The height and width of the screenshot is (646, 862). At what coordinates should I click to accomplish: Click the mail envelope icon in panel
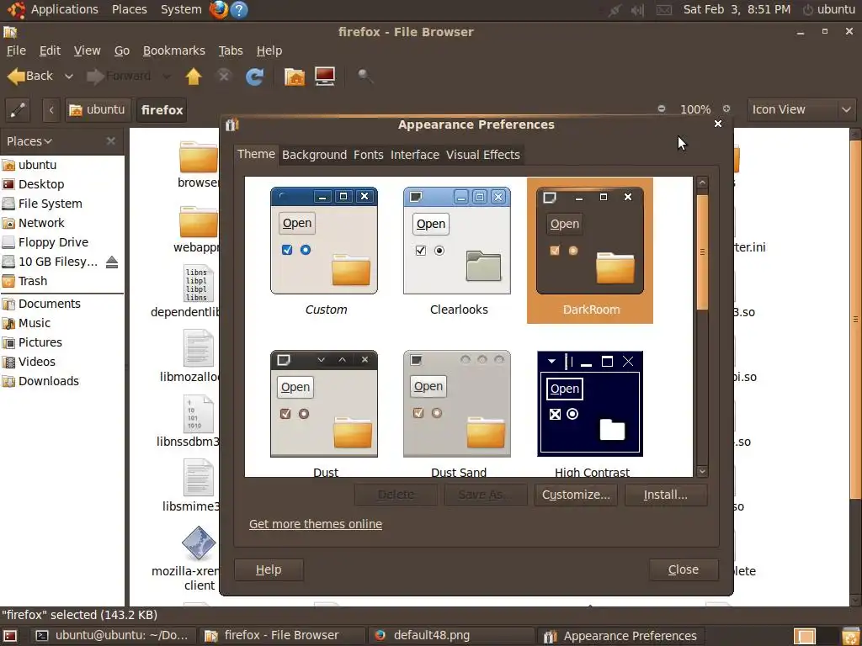pos(664,10)
